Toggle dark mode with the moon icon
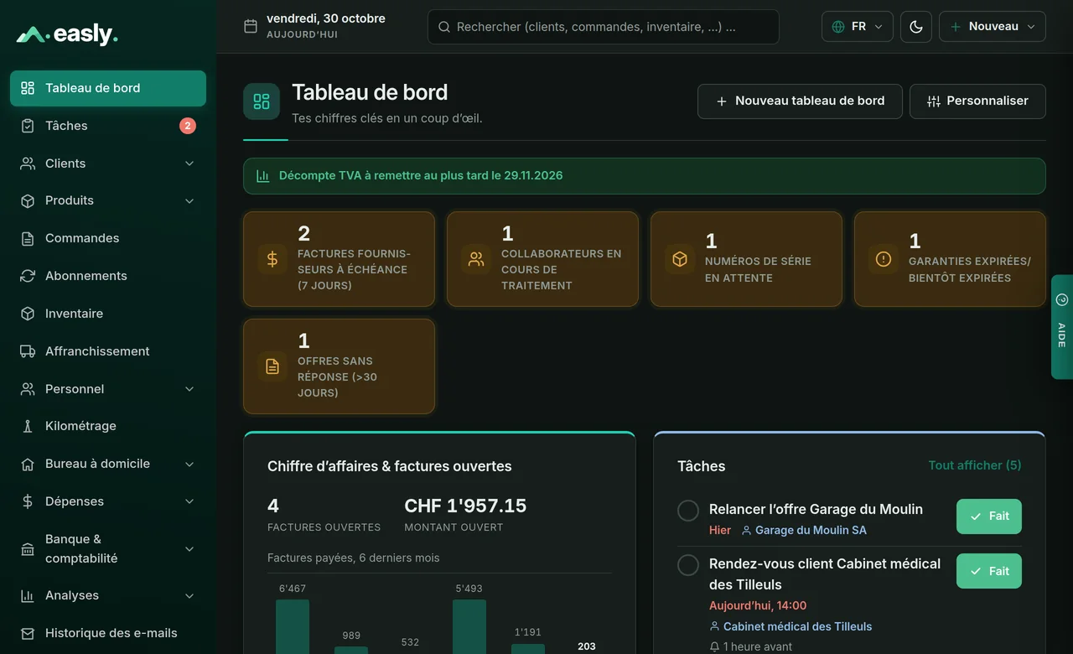 click(x=916, y=27)
